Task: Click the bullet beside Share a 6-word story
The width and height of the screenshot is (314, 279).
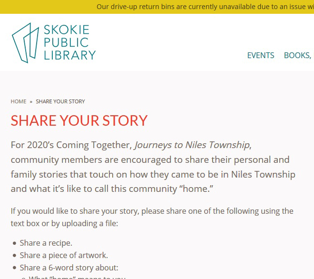Action: click(15, 268)
